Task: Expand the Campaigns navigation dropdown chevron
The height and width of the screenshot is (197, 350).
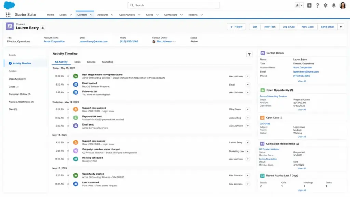Action: pos(181,15)
